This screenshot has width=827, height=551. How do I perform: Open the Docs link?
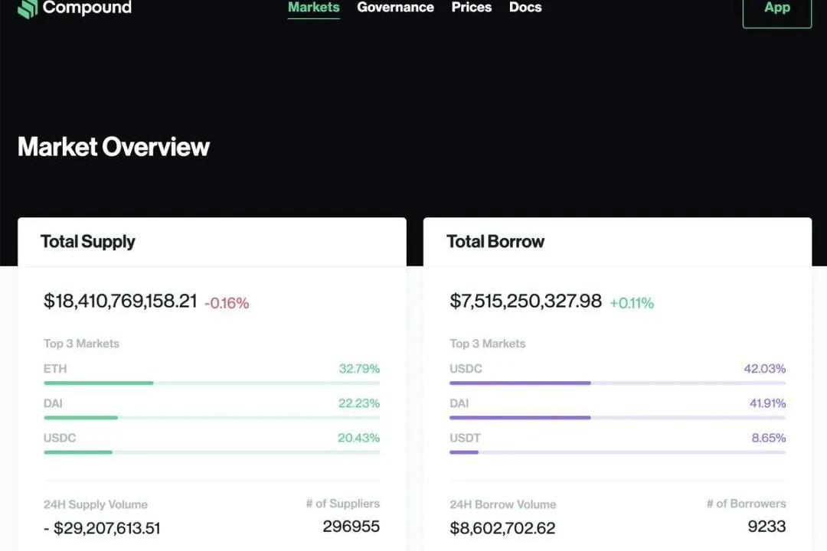click(525, 8)
